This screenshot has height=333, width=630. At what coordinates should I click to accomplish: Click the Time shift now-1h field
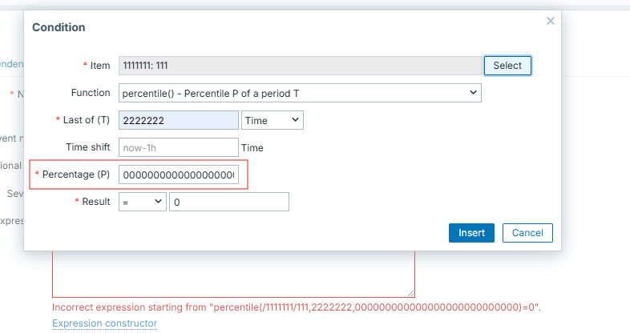[x=179, y=147]
